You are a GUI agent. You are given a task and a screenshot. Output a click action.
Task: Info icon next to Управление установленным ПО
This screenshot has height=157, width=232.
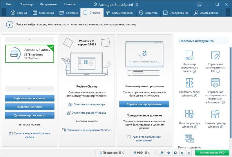pyautogui.click(x=218, y=71)
